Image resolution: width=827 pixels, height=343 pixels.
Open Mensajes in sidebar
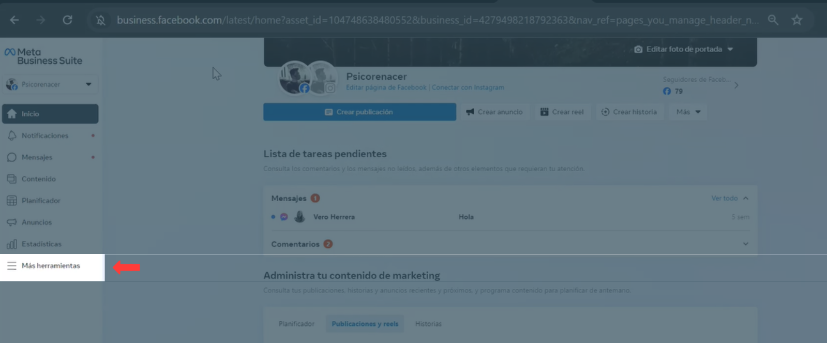50,157
